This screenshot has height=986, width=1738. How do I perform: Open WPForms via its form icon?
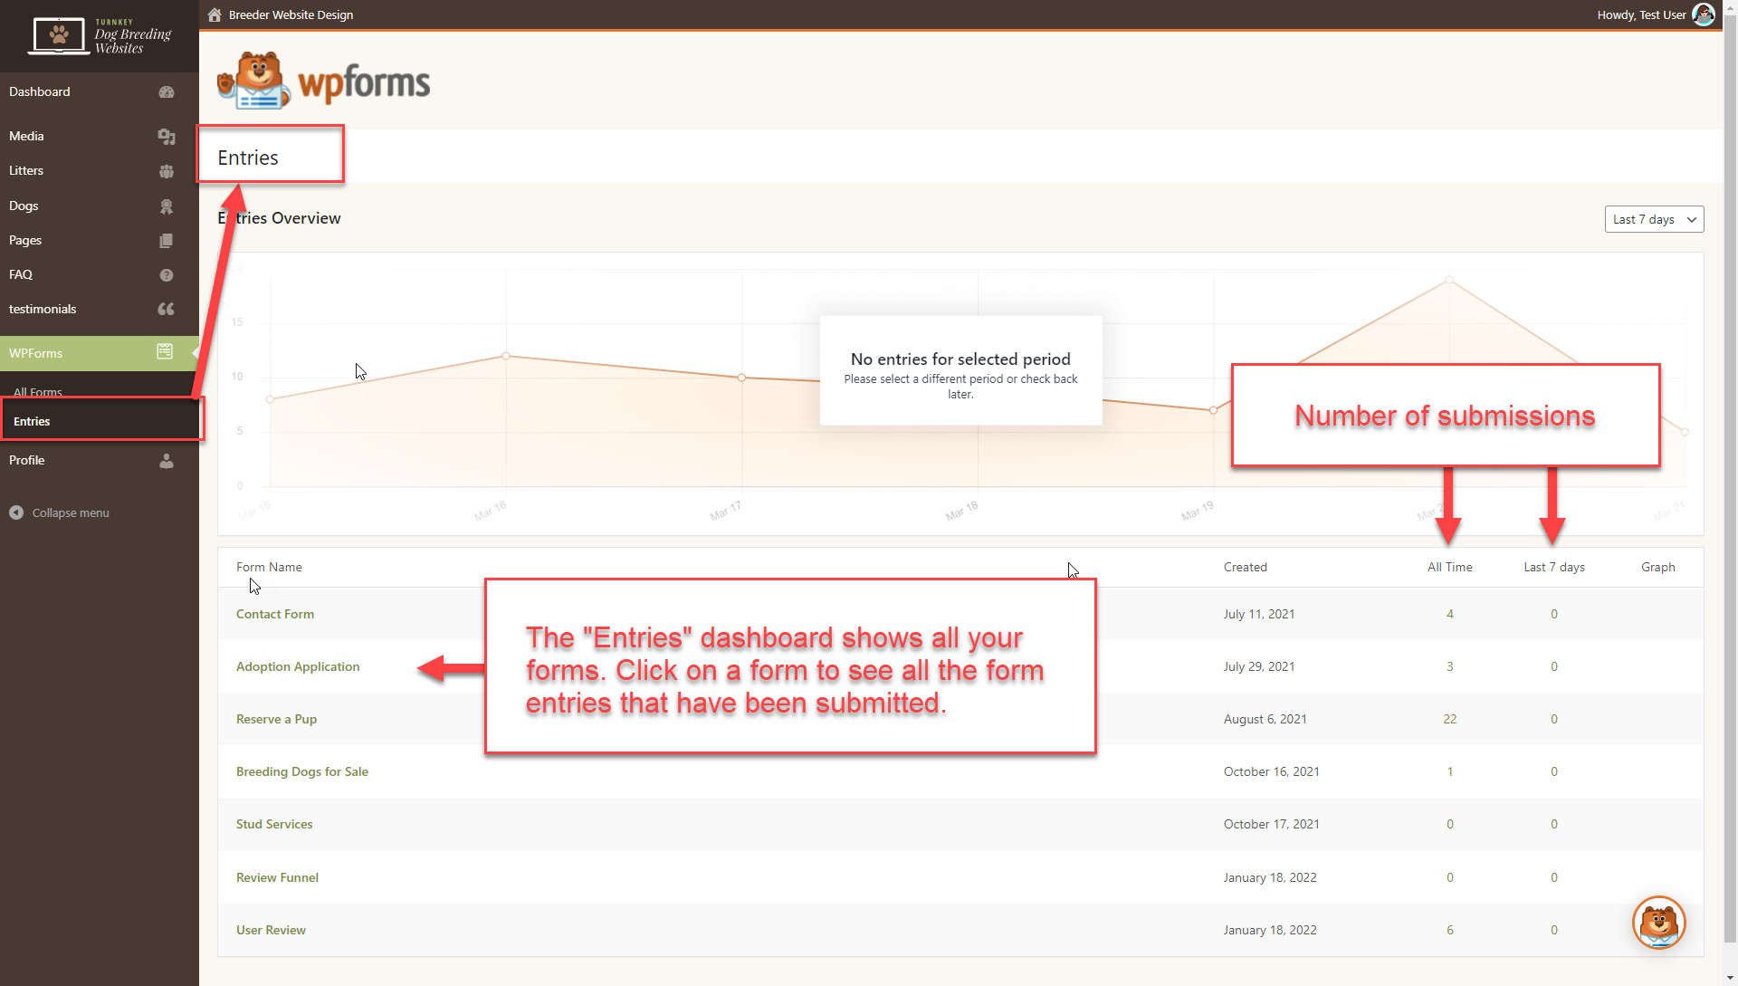pos(165,353)
